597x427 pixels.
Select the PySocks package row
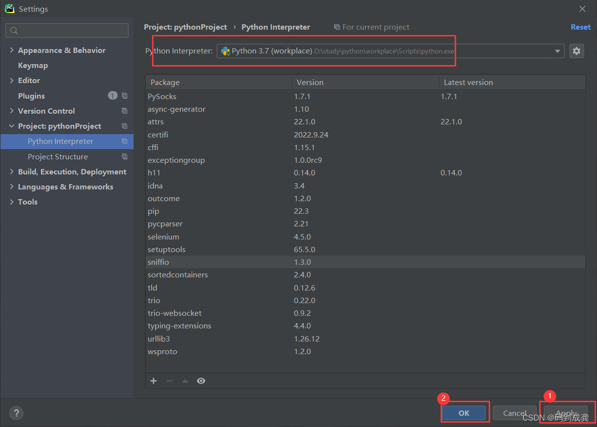click(x=365, y=96)
